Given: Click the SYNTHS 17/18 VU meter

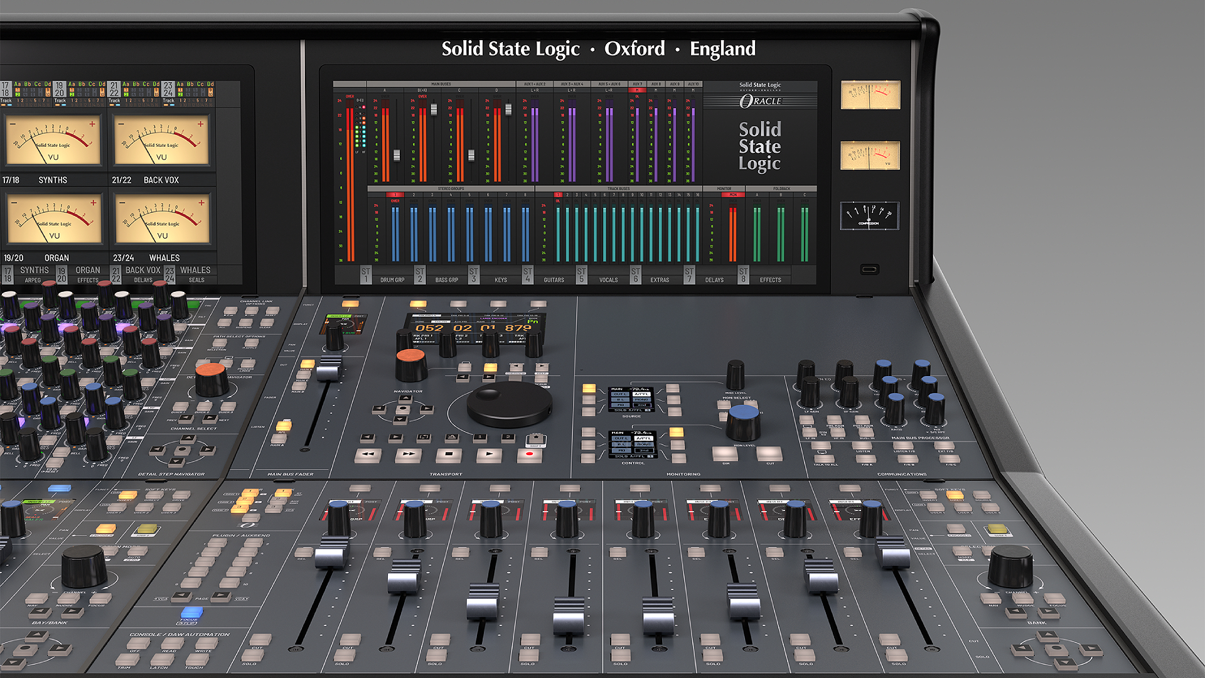Looking at the screenshot, I should pyautogui.click(x=53, y=141).
